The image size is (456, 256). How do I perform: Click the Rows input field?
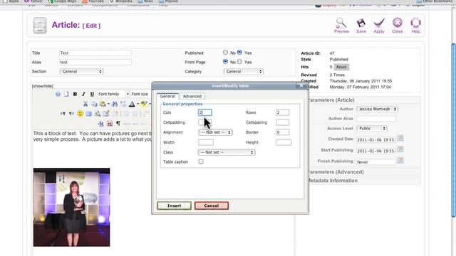tap(282, 112)
